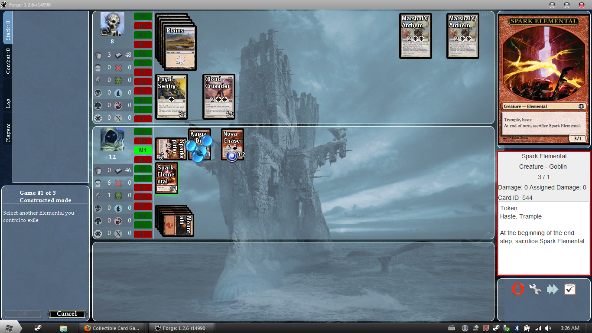This screenshot has width=592, height=333.
Task: Click your exile red X icon
Action: click(118, 183)
